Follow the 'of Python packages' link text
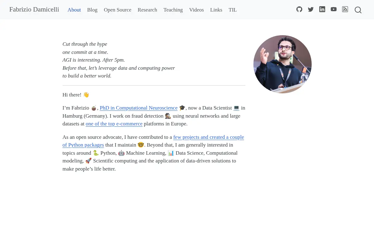Image resolution: width=374 pixels, height=249 pixels. (83, 145)
